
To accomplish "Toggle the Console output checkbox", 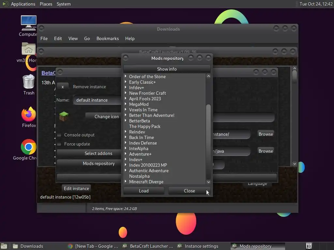I will [x=59, y=135].
